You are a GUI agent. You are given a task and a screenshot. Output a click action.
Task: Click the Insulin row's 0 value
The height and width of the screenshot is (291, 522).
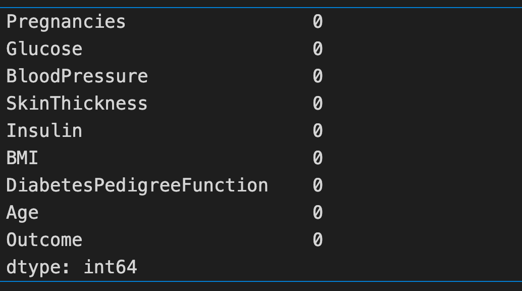318,131
